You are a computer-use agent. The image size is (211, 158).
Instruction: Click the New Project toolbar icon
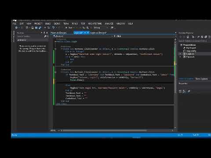(27, 28)
